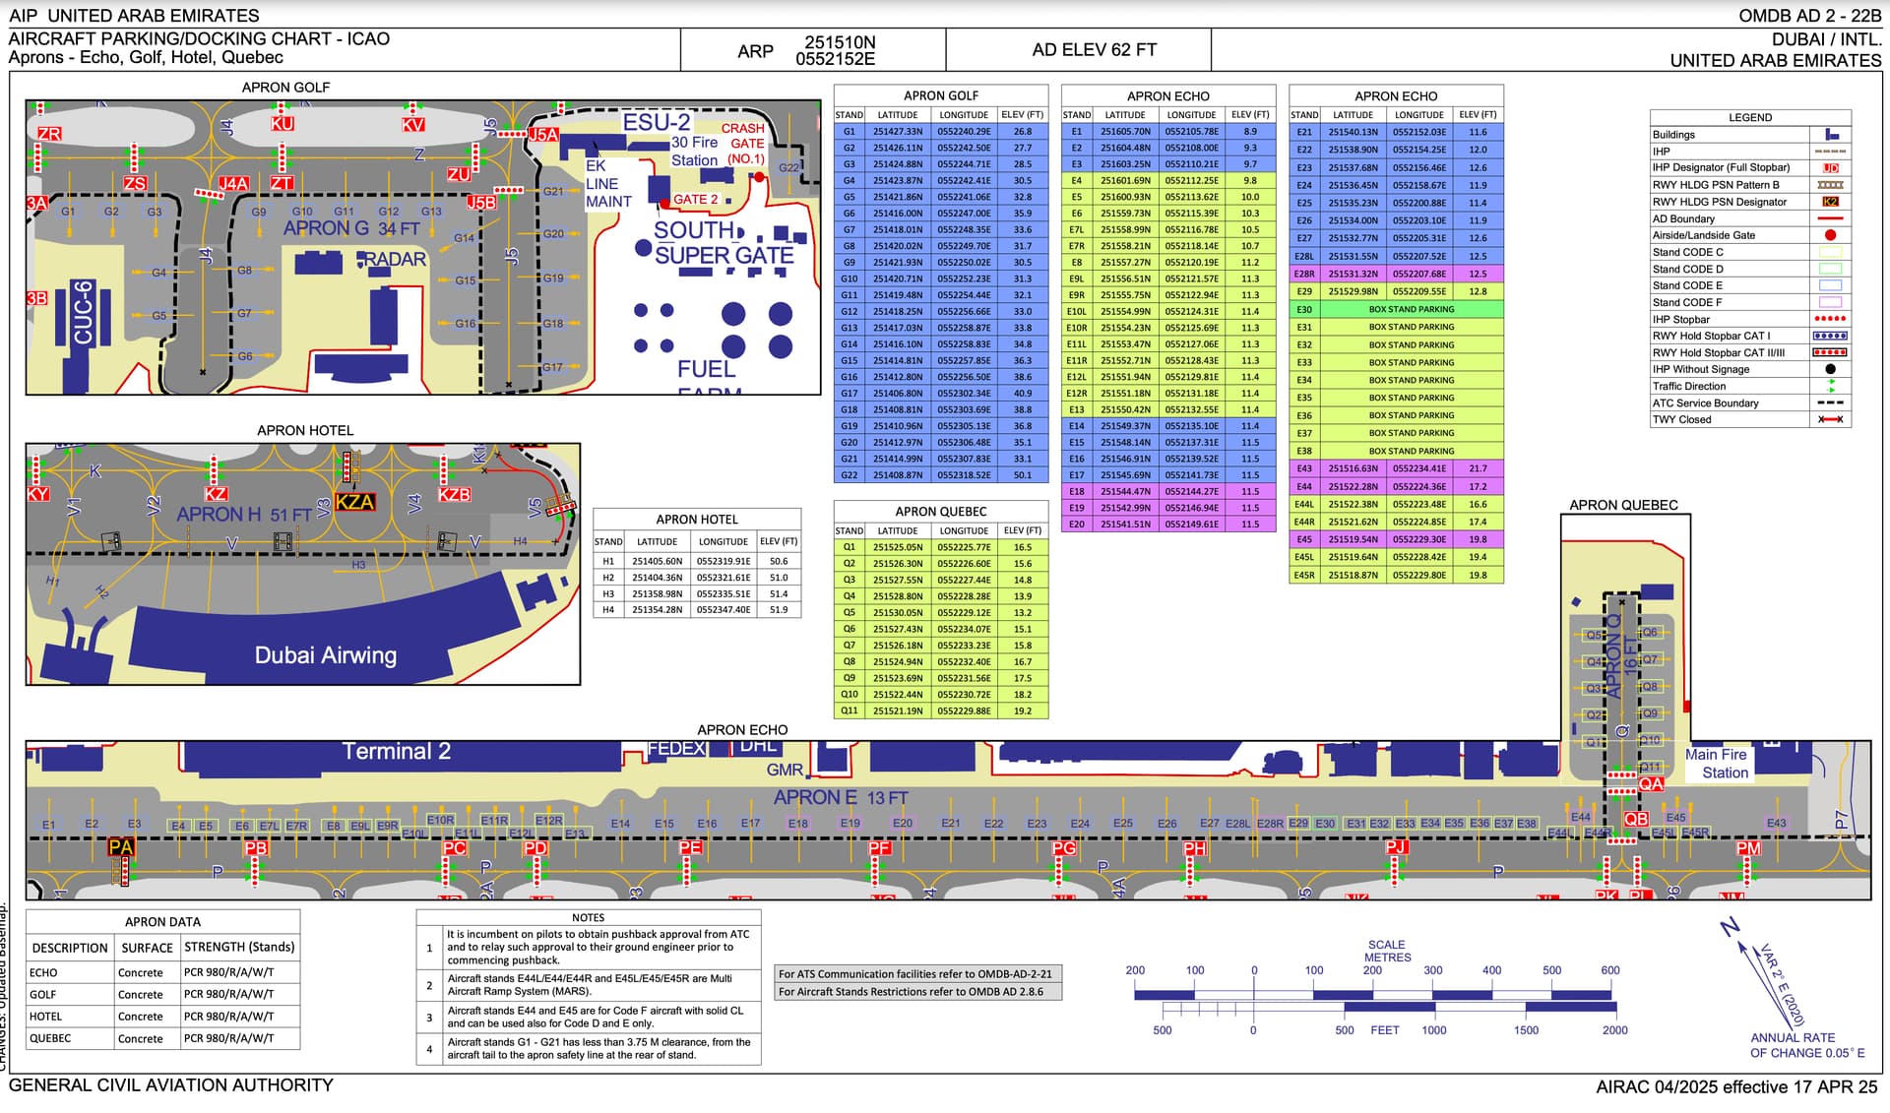Click the Airside/Landside Gate red dot legend icon
Screen dimensions: 1890x1113
tap(1830, 235)
